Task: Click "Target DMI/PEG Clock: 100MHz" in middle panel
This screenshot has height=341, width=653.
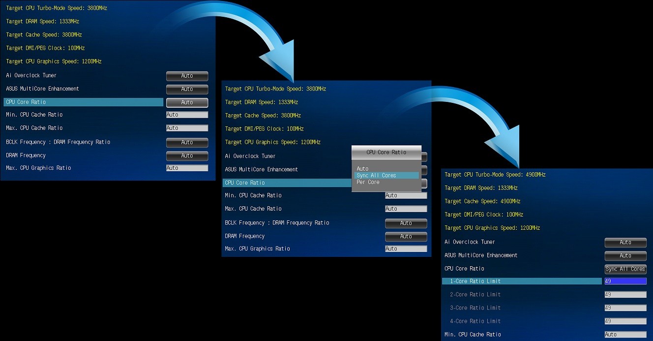Action: point(264,129)
